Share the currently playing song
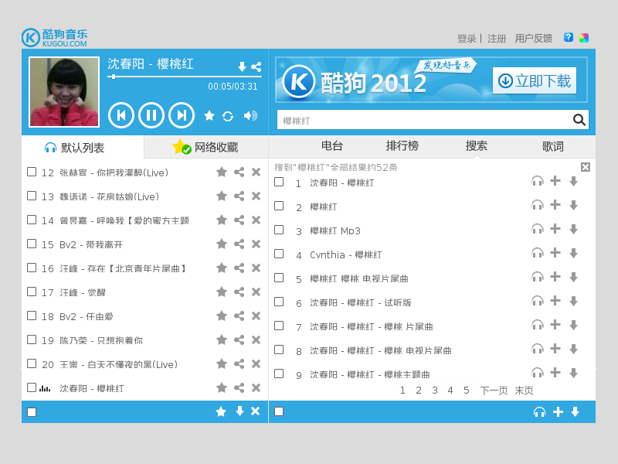The image size is (618, 464). point(256,67)
